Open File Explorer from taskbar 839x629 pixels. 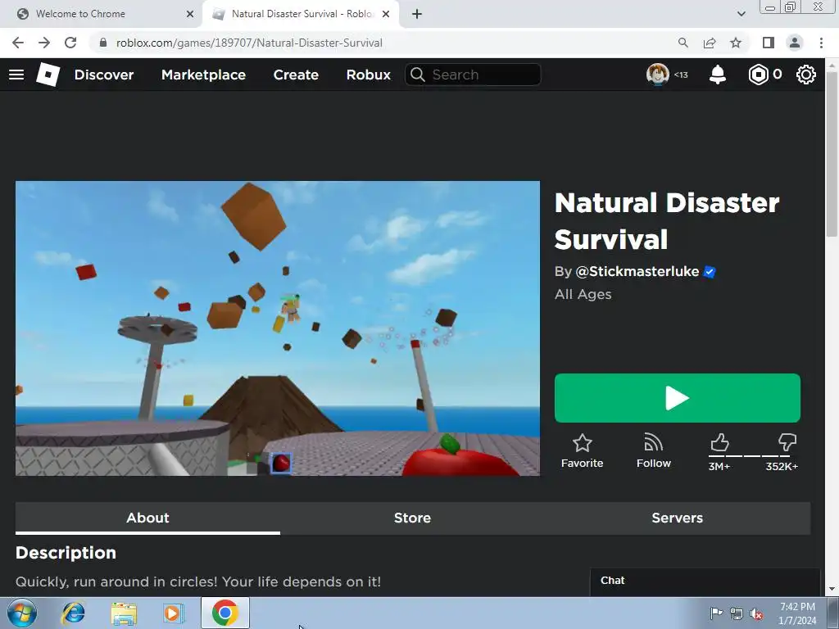click(x=124, y=613)
